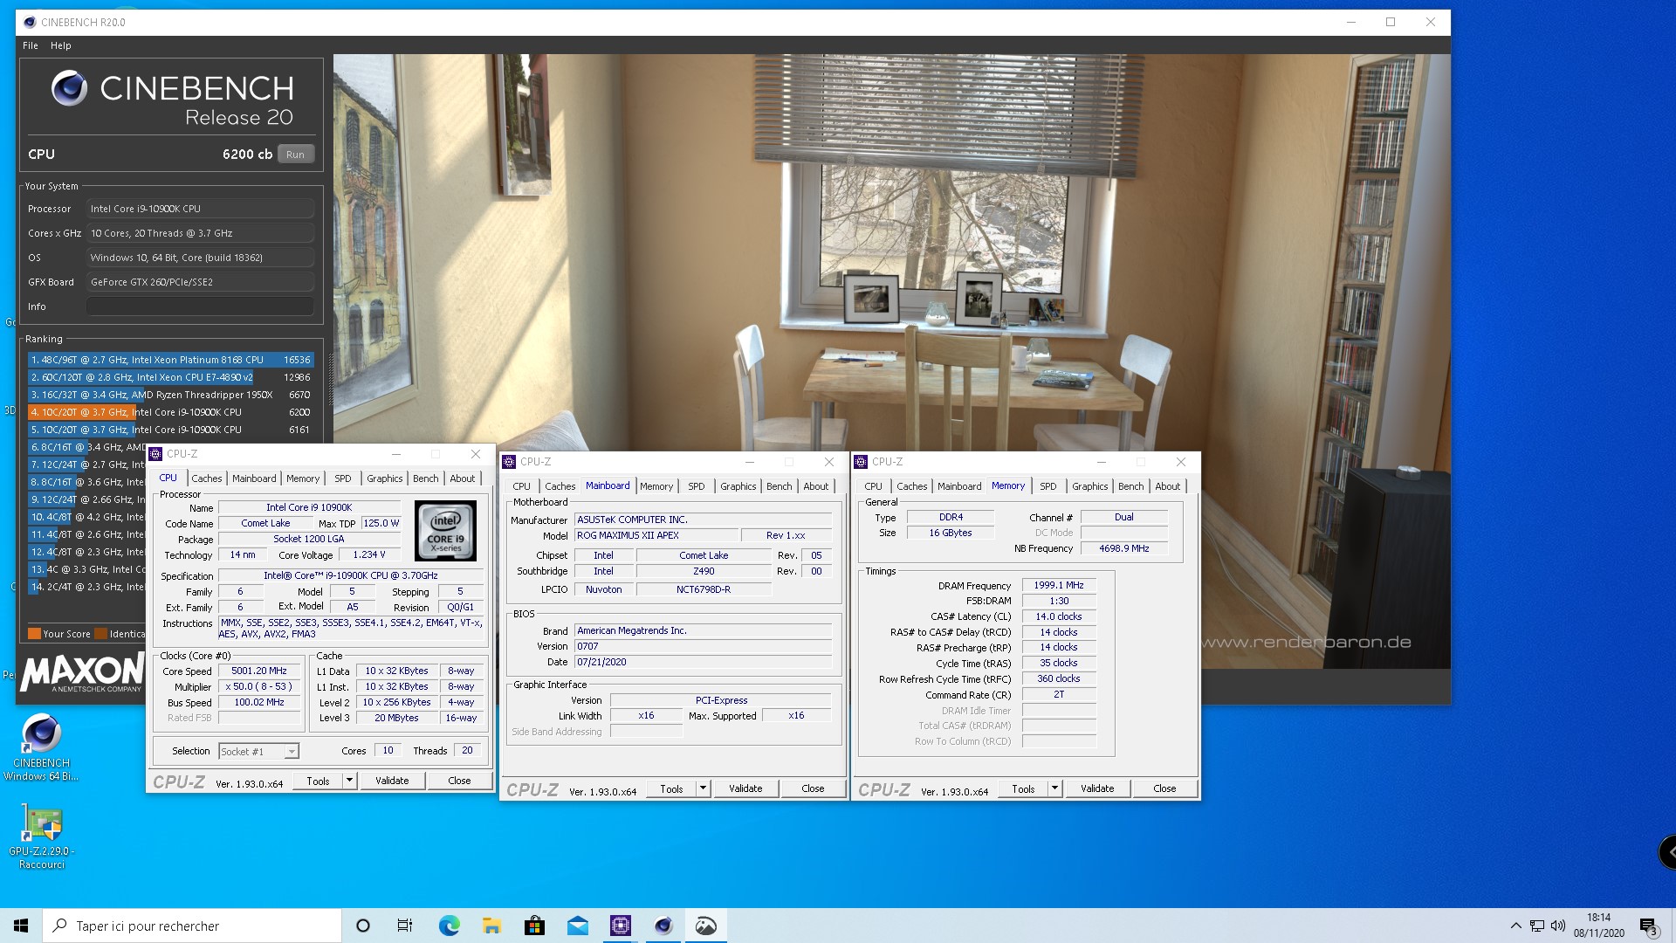Screen dimensions: 1676x943
Task: Open Bench tab in middle CPU-Z window
Action: click(x=780, y=486)
